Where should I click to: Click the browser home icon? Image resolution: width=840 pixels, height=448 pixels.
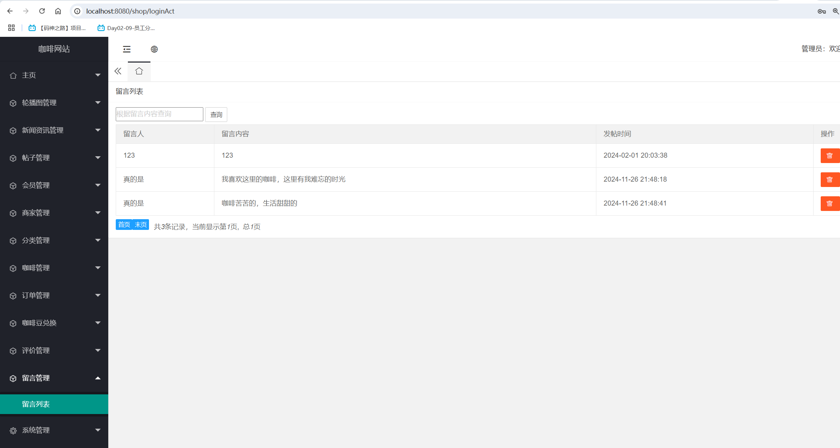point(58,11)
